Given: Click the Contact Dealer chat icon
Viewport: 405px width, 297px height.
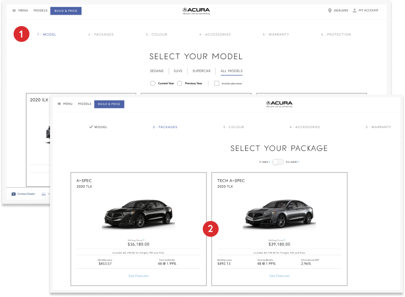Looking at the screenshot, I should (x=14, y=194).
